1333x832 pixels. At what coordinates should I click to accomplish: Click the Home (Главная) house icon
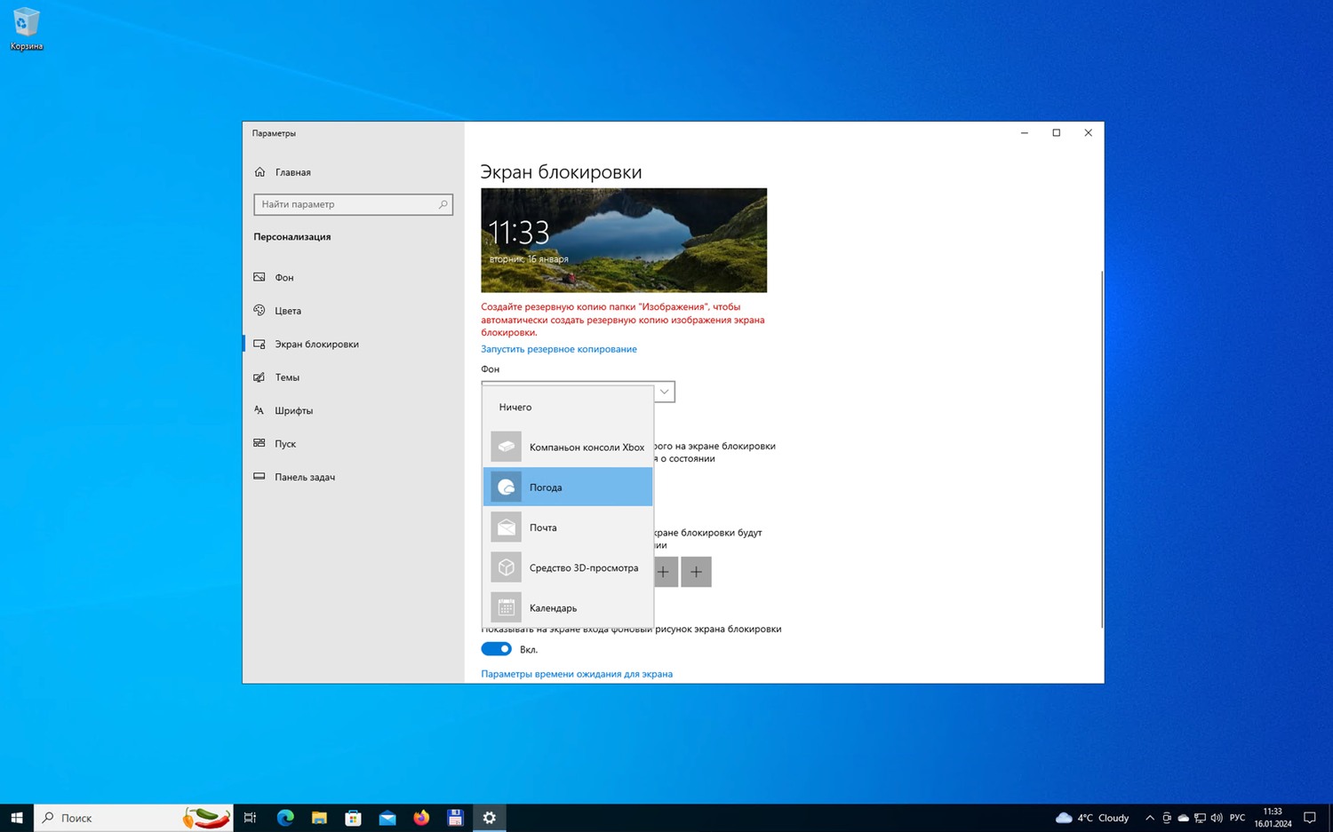[x=259, y=172]
